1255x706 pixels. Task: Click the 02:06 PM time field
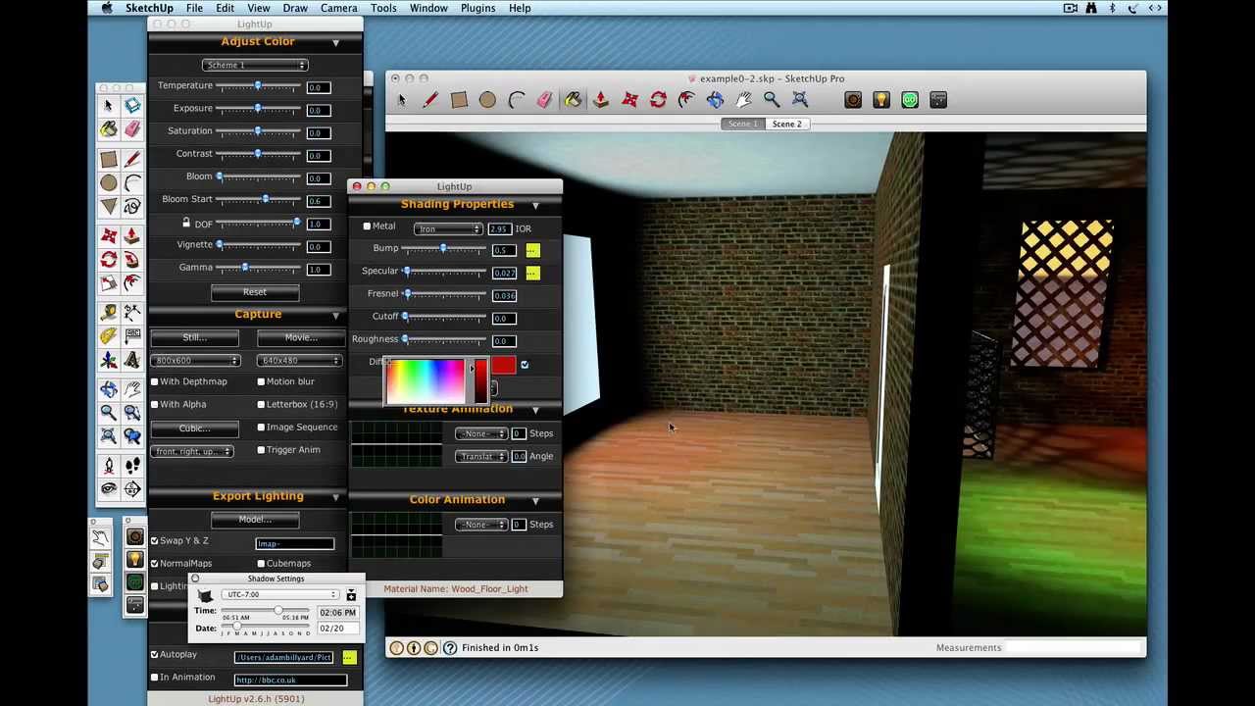click(337, 612)
